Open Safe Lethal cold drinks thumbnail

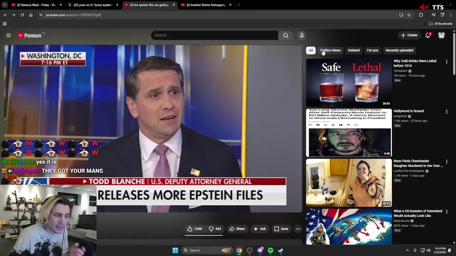(x=349, y=82)
